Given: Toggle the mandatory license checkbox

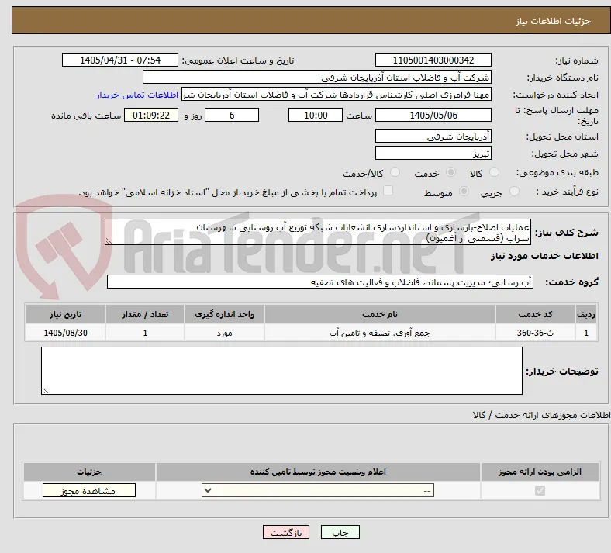Looking at the screenshot, I should tap(540, 490).
